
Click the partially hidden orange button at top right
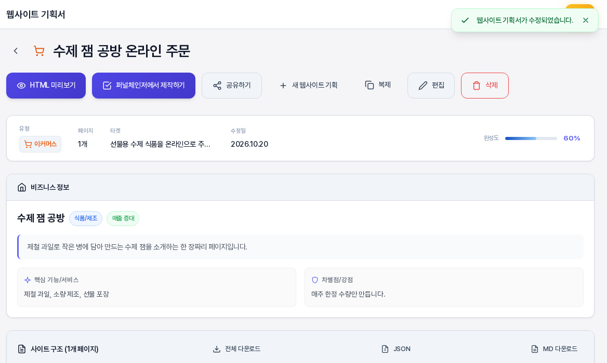pyautogui.click(x=580, y=6)
